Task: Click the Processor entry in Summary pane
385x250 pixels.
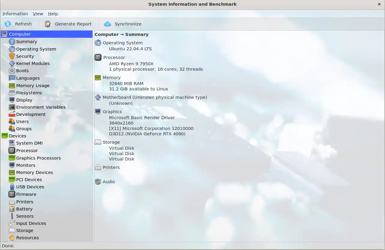Action: pyautogui.click(x=114, y=57)
